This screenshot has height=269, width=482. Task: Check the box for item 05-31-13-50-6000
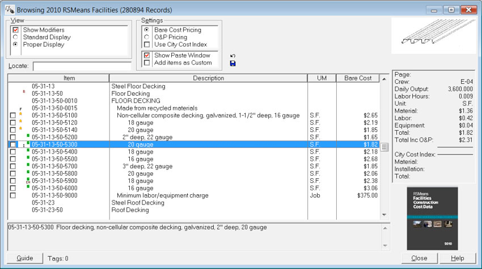coord(12,188)
